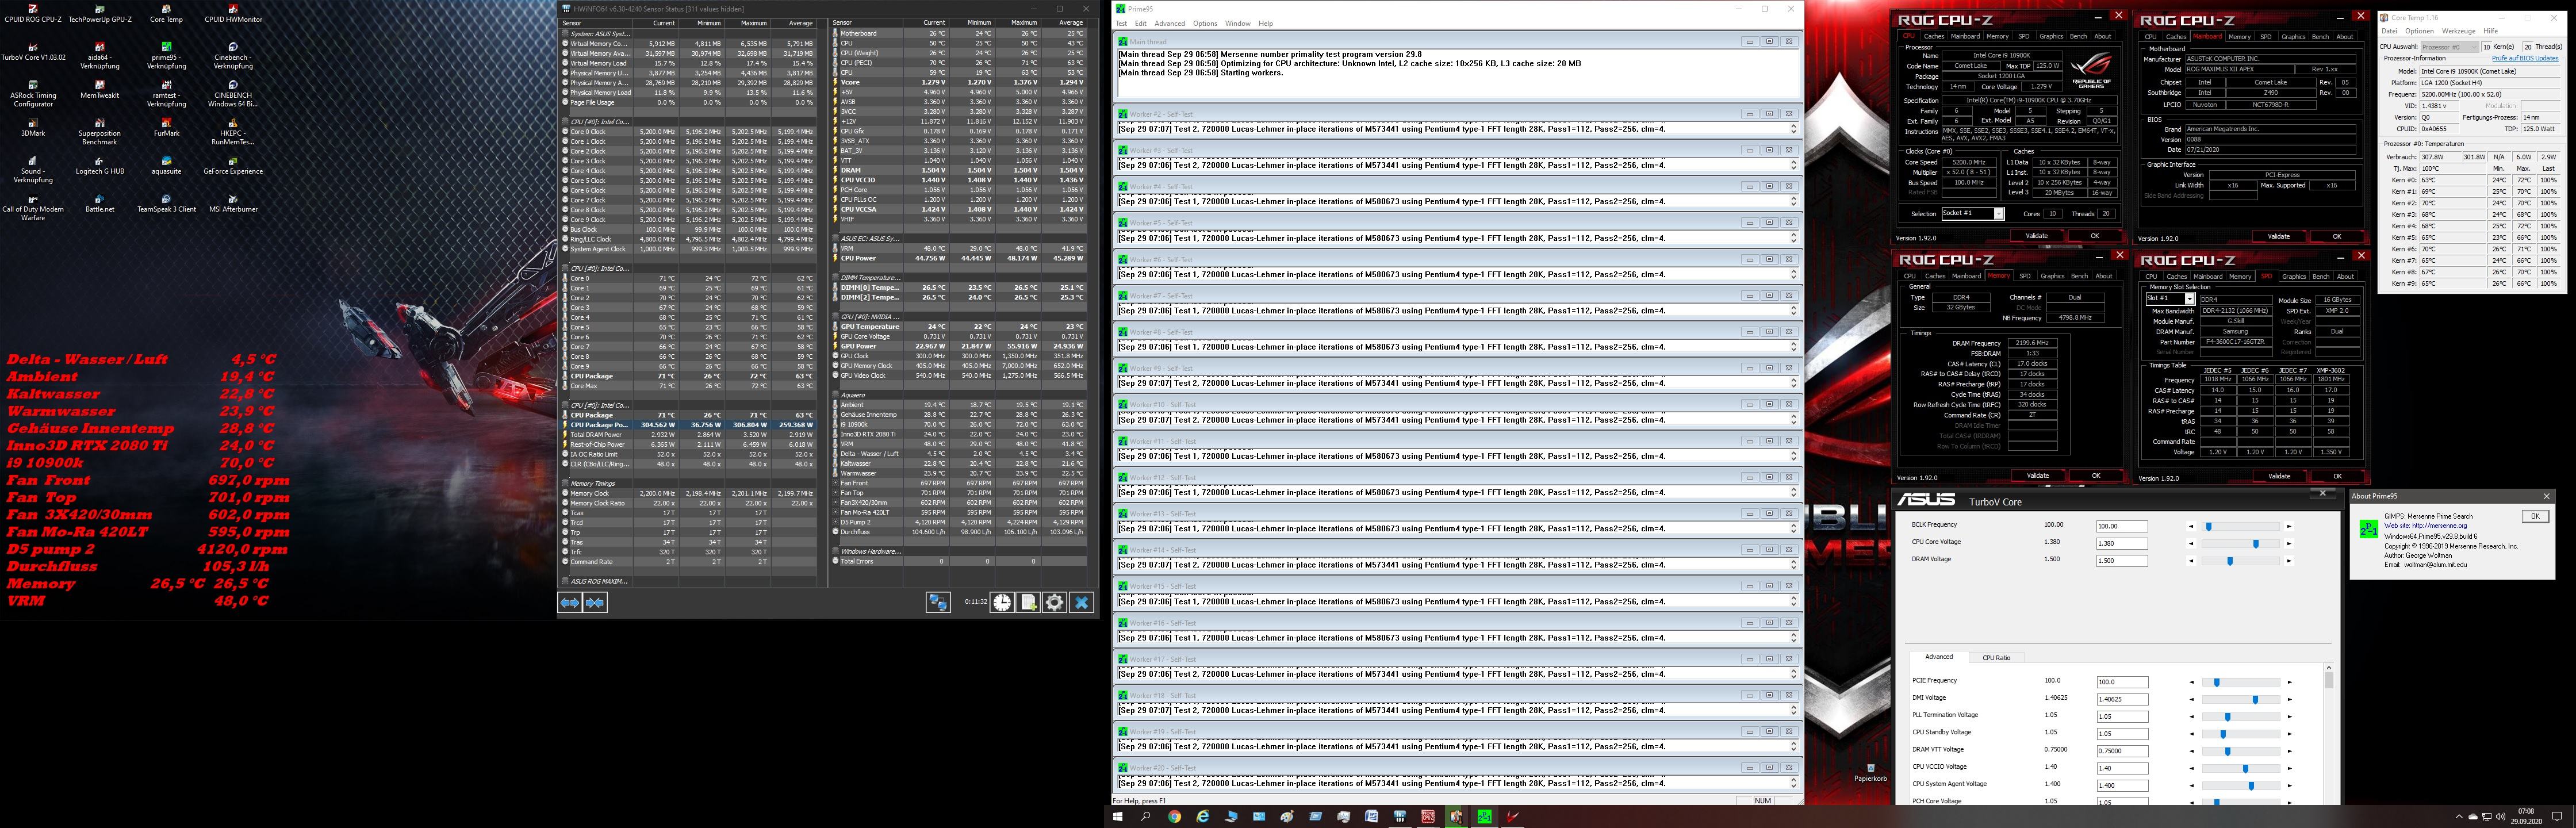Image resolution: width=2576 pixels, height=828 pixels.
Task: Open the Advanced menu in Prime95
Action: (1169, 23)
